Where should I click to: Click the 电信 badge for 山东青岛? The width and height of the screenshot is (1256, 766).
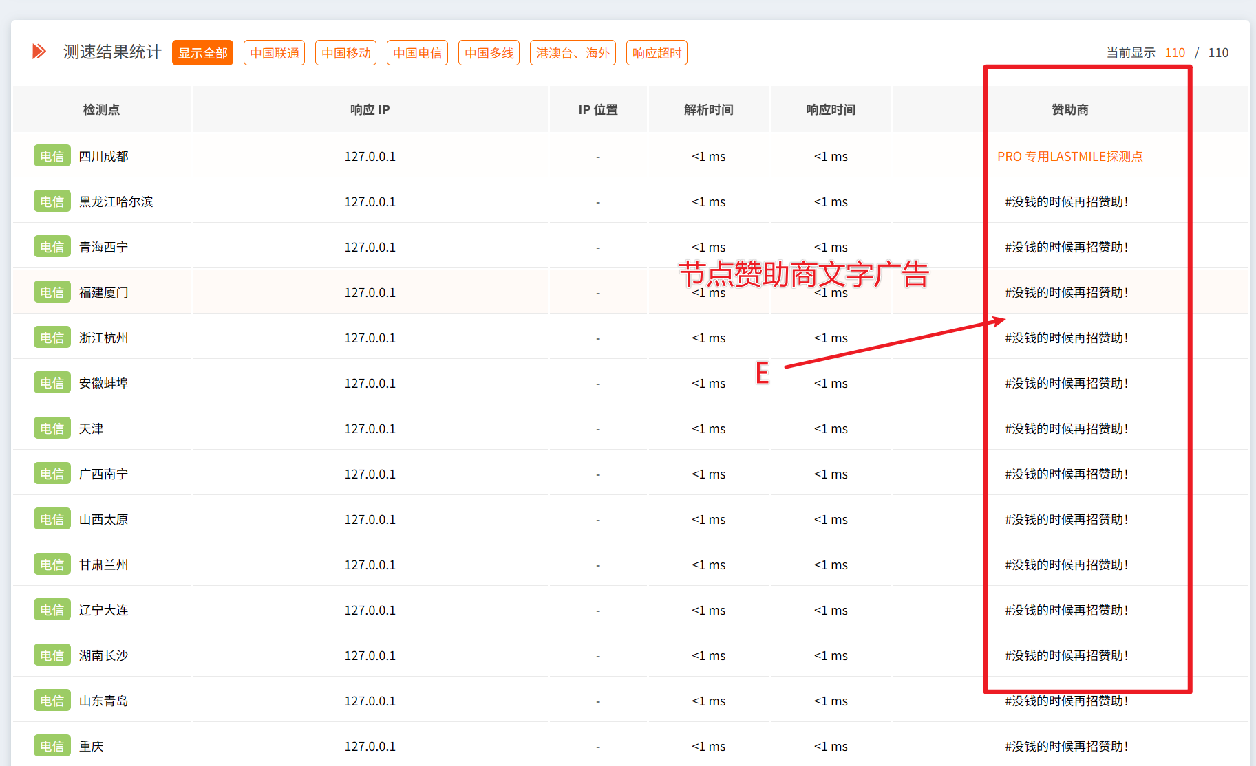click(52, 701)
